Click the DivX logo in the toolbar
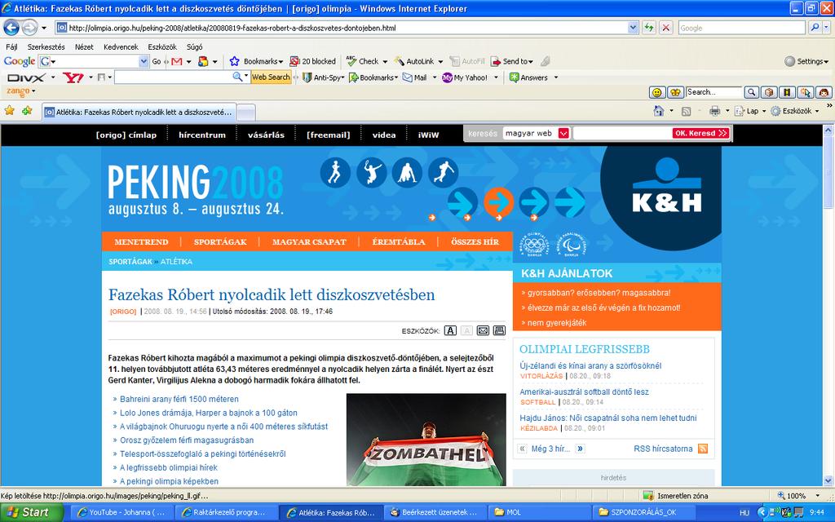 click(27, 77)
